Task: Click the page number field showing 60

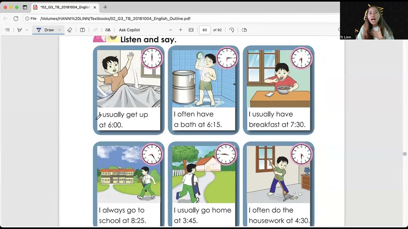Action: point(205,30)
